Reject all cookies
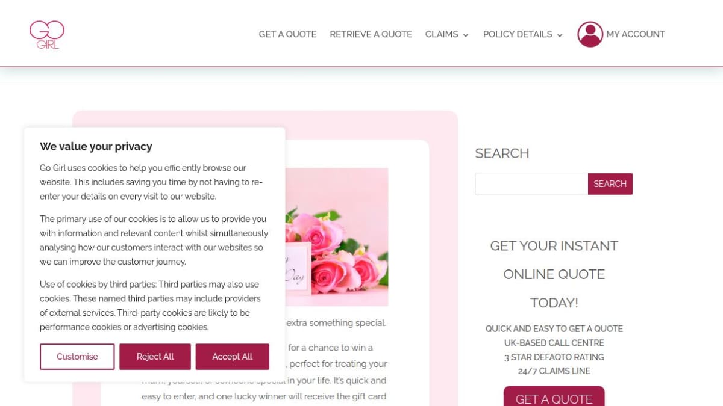Image resolution: width=723 pixels, height=406 pixels. [x=155, y=357]
